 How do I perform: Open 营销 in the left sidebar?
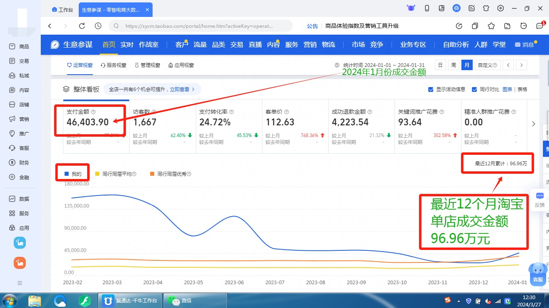(19, 119)
